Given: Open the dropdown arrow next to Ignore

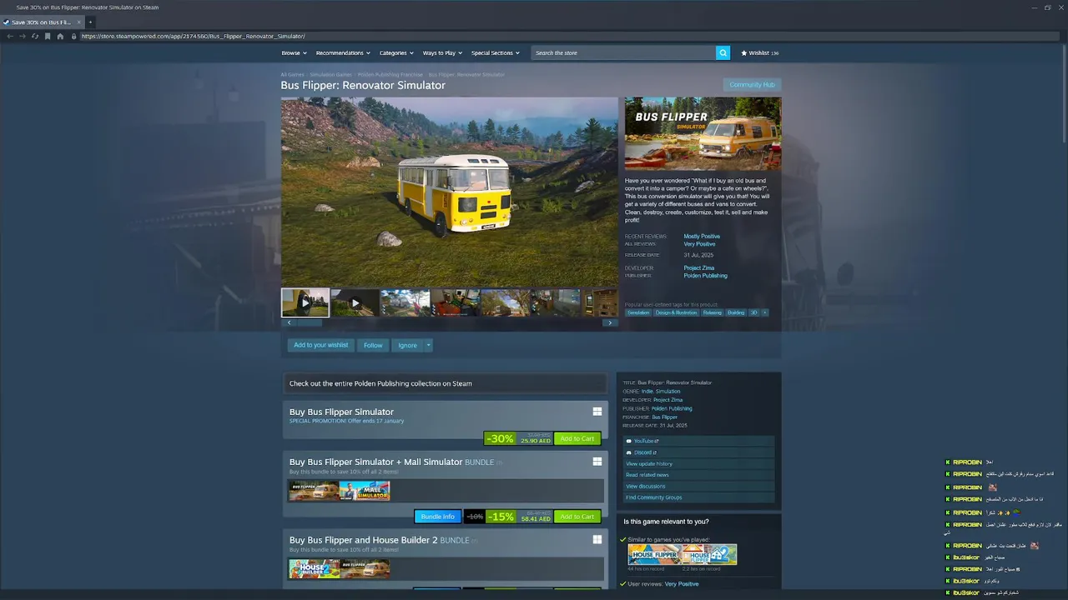Looking at the screenshot, I should [429, 345].
